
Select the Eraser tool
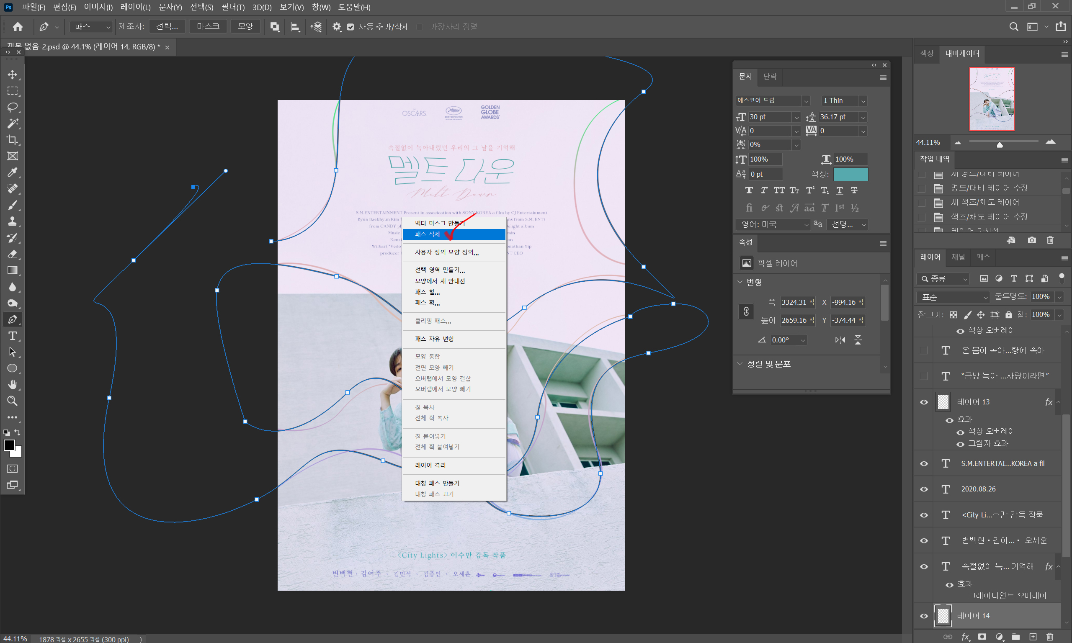pos(13,254)
